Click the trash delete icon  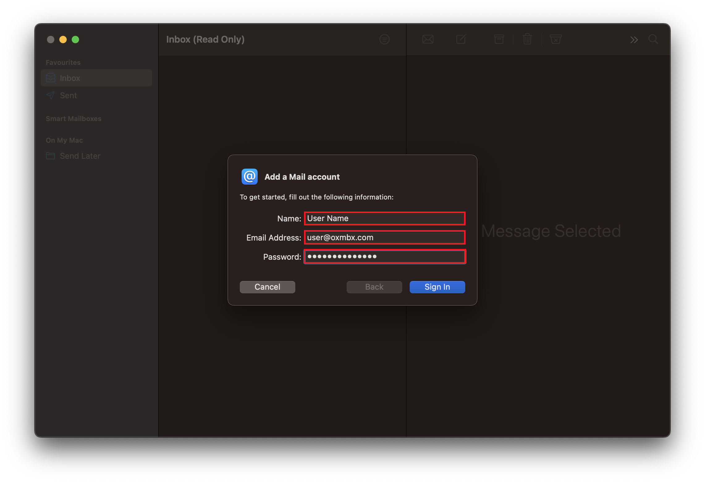pyautogui.click(x=527, y=40)
